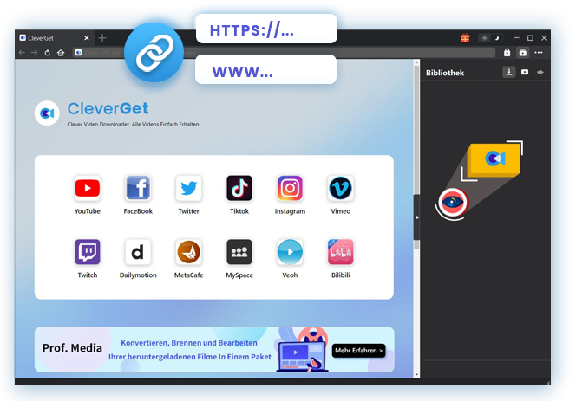Open the three-dot more menu
576x401 pixels.
[x=539, y=53]
